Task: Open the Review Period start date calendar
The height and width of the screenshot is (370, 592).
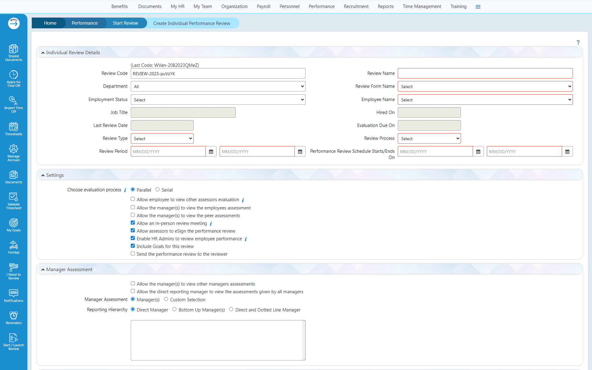Action: pos(211,152)
